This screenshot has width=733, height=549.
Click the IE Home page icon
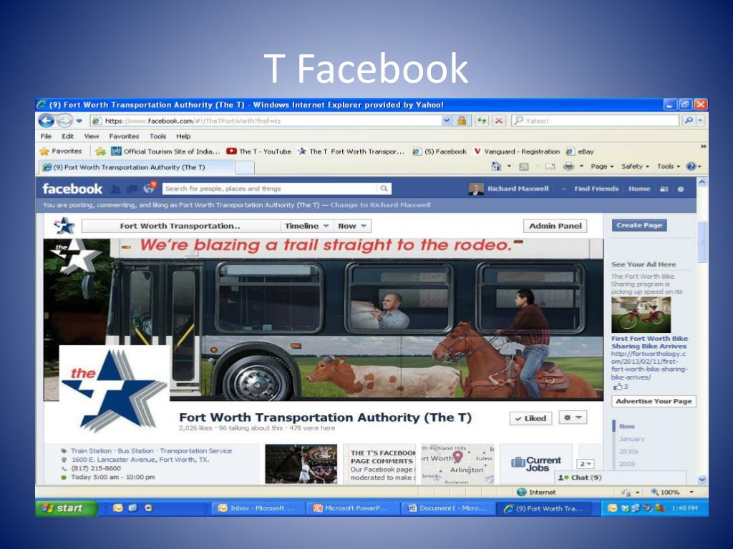(496, 166)
